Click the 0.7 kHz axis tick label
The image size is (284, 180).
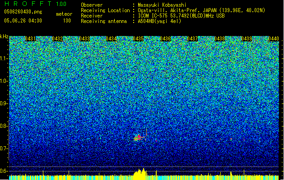tap(4, 148)
